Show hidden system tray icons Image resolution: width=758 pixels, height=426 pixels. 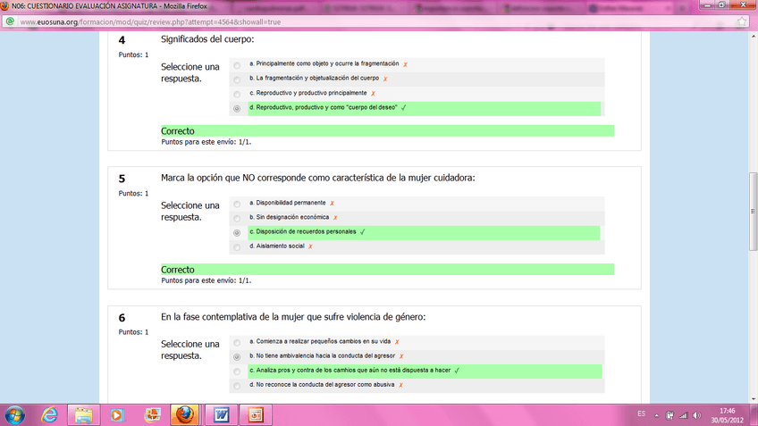click(657, 415)
